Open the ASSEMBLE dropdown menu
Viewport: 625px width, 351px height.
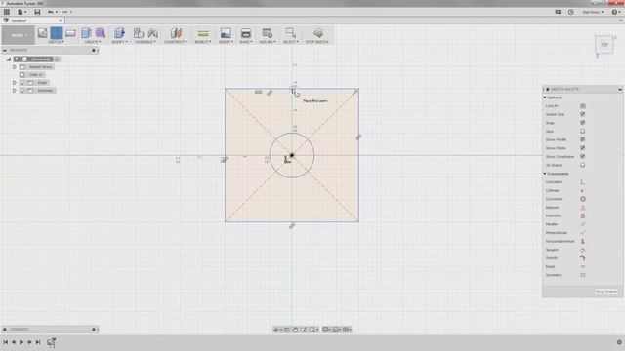point(146,42)
